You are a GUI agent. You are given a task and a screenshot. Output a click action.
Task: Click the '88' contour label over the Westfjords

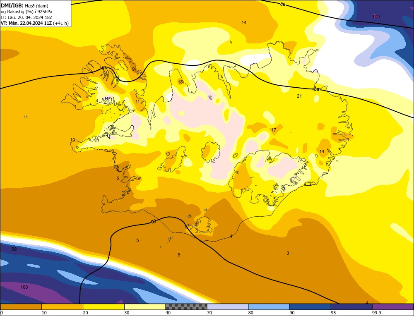(x=104, y=68)
